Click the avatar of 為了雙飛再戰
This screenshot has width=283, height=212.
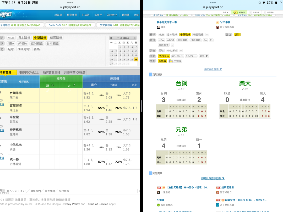click(x=217, y=205)
